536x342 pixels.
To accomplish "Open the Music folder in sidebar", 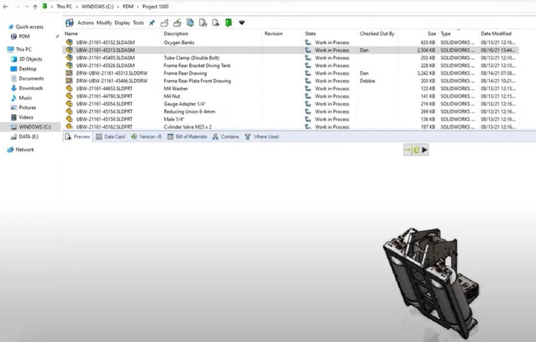I will pyautogui.click(x=25, y=98).
